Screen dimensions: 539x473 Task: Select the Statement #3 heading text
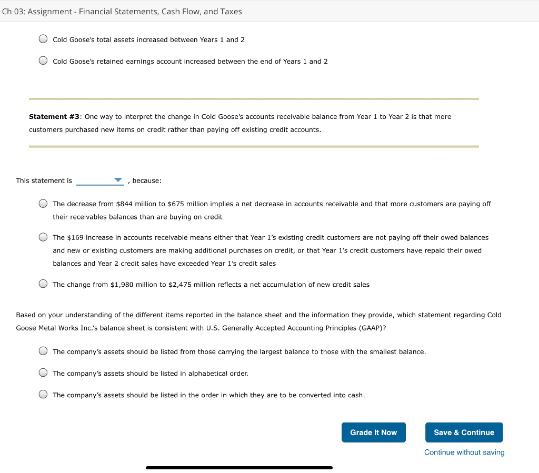[x=48, y=116]
